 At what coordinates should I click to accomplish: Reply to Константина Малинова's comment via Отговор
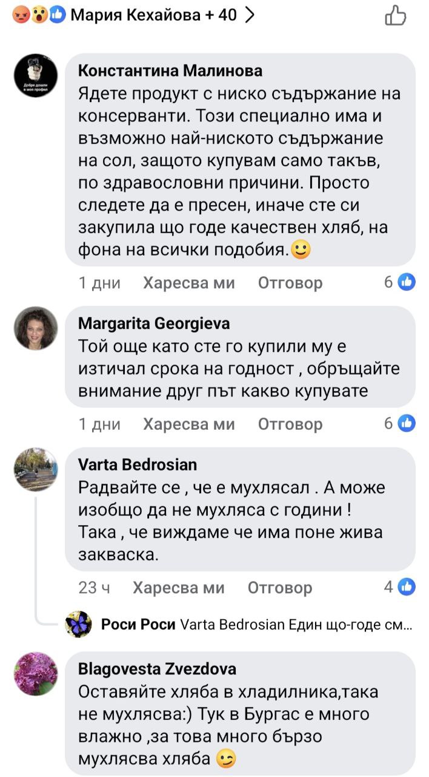pyautogui.click(x=290, y=283)
